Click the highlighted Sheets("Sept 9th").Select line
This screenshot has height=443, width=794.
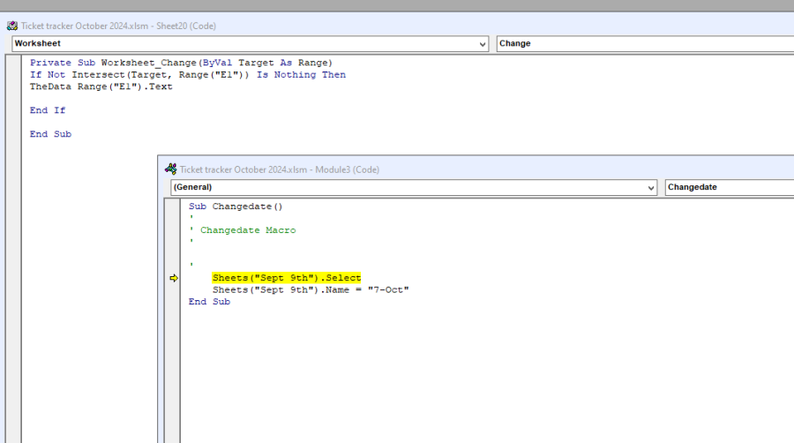tap(287, 278)
